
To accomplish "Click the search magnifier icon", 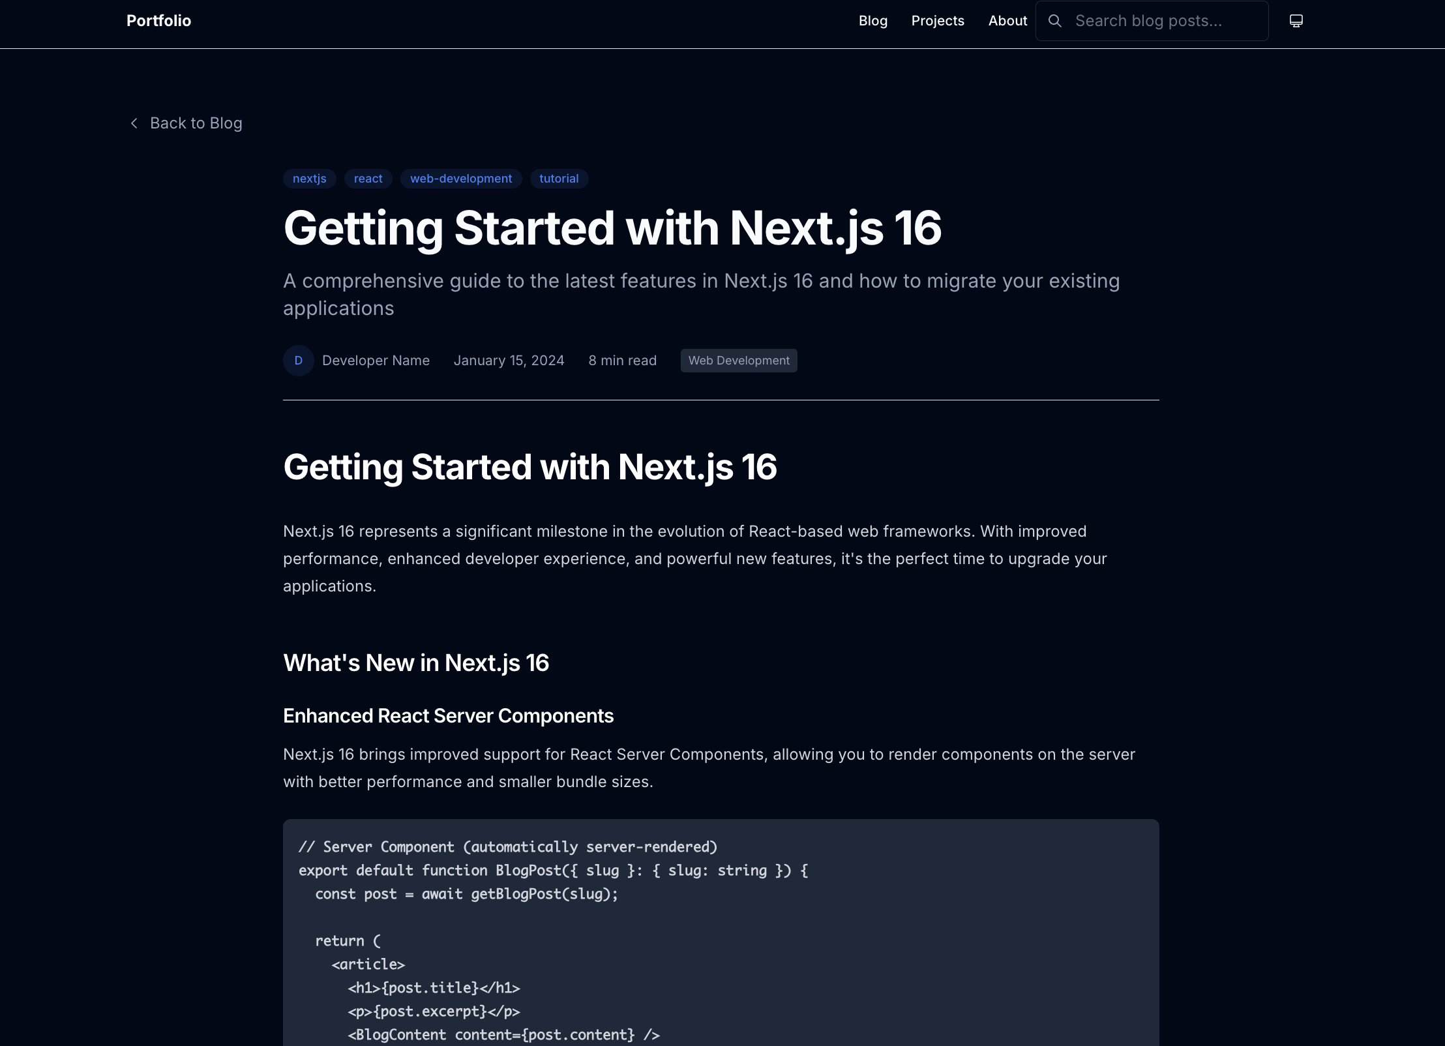I will [x=1055, y=21].
